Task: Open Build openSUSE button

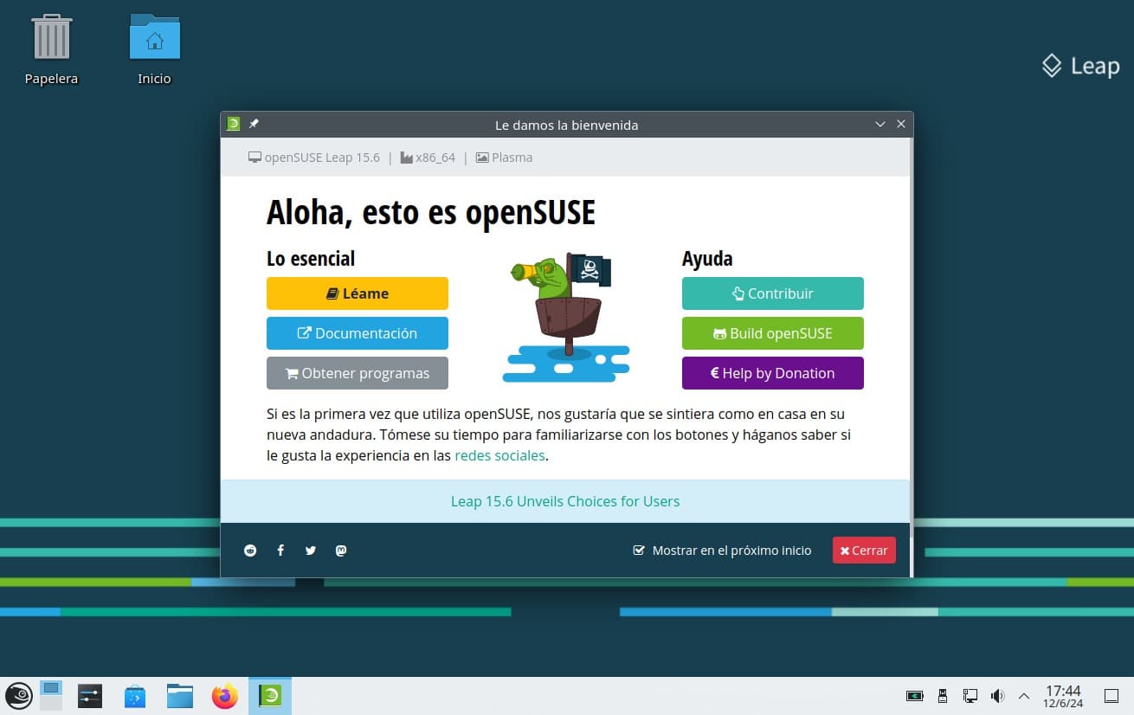Action: (773, 333)
